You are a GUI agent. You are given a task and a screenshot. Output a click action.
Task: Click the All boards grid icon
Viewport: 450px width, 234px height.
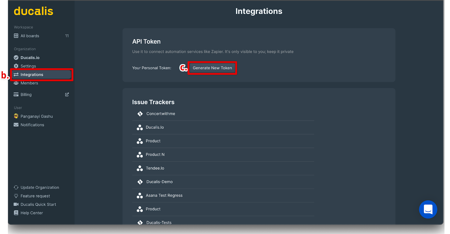tap(16, 36)
